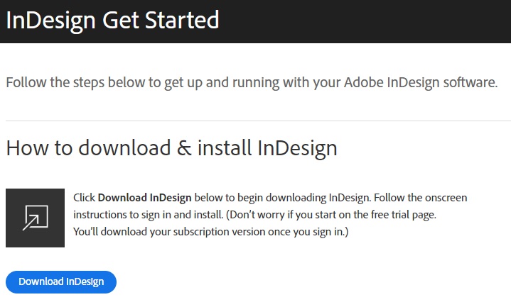Click "install InDesign" in the section heading
511x302 pixels.
(x=269, y=148)
